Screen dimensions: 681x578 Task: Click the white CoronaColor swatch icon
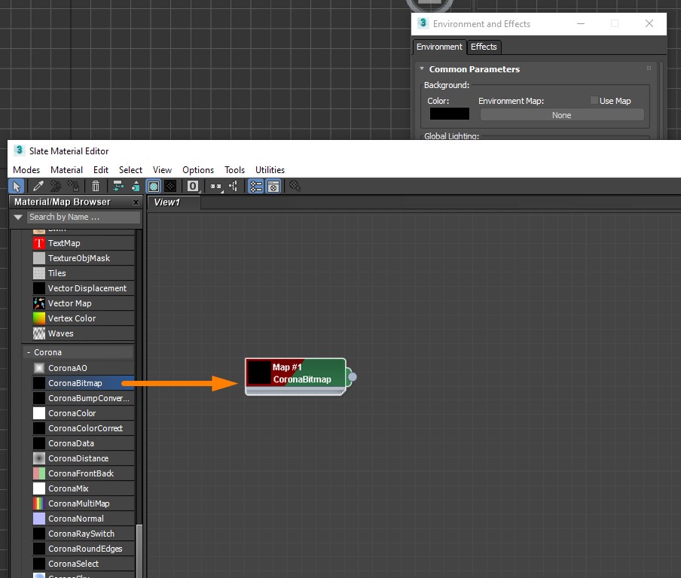39,413
